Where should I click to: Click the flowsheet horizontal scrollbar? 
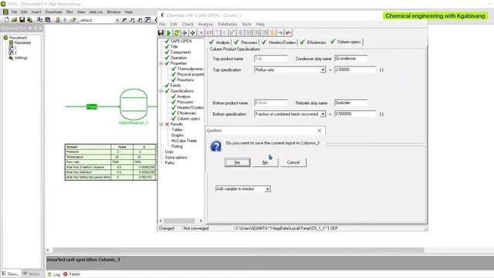[x=239, y=250]
